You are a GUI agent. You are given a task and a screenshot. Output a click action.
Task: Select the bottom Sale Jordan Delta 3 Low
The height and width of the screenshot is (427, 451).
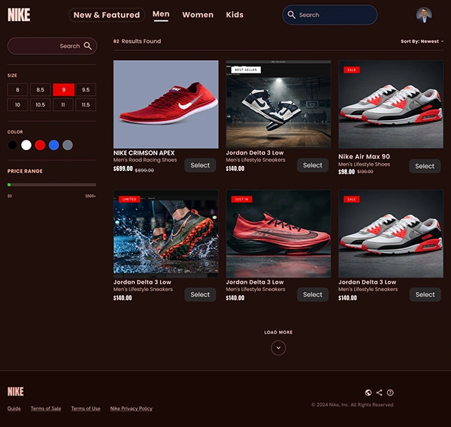tap(425, 295)
